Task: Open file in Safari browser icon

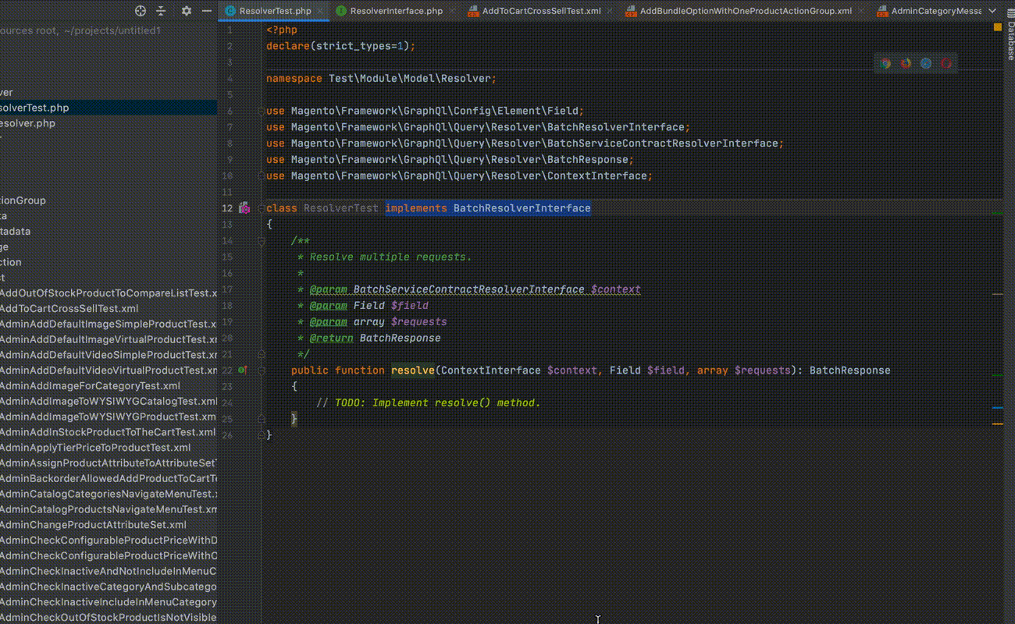Action: pyautogui.click(x=926, y=63)
